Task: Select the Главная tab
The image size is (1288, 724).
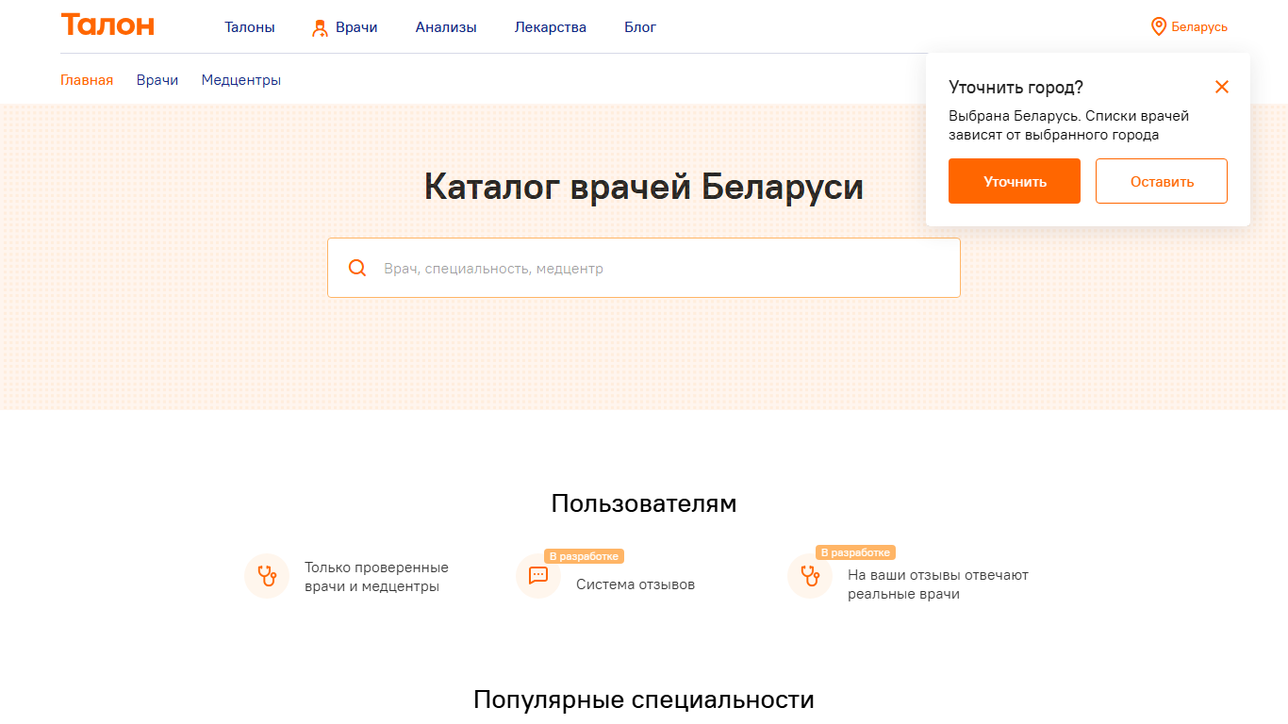Action: 87,80
